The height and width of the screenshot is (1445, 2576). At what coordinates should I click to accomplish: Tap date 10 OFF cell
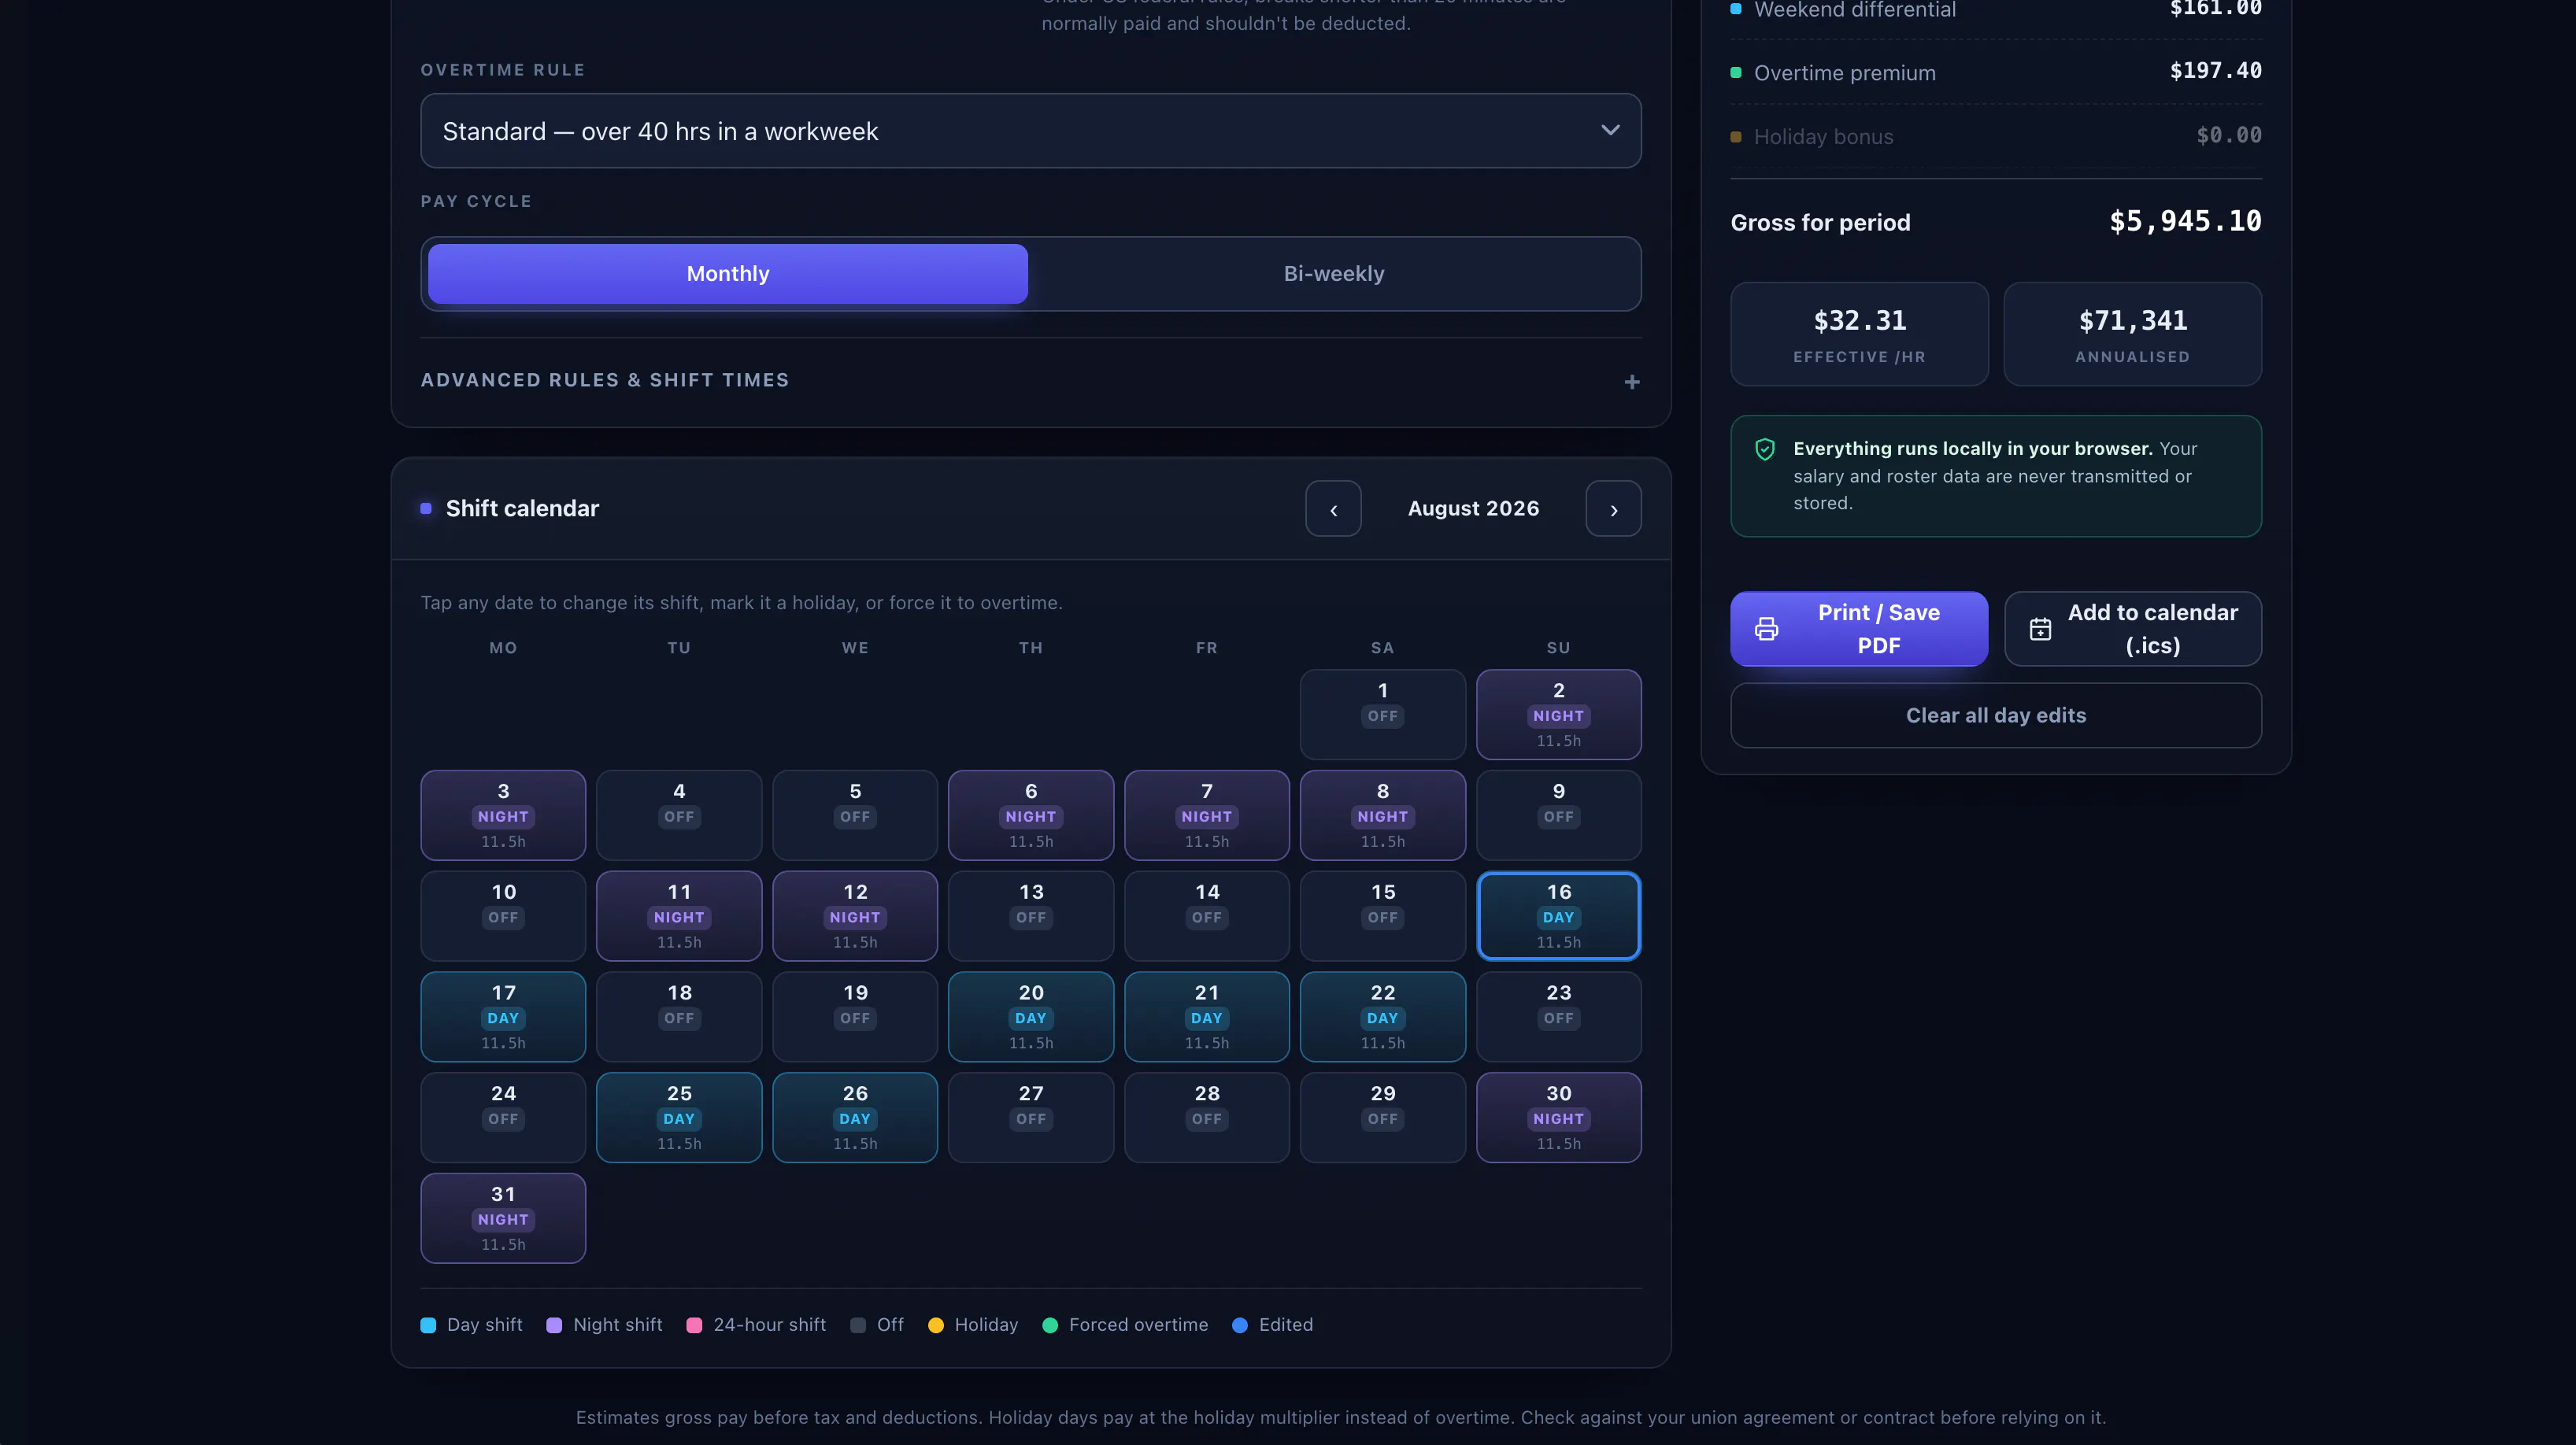point(503,917)
